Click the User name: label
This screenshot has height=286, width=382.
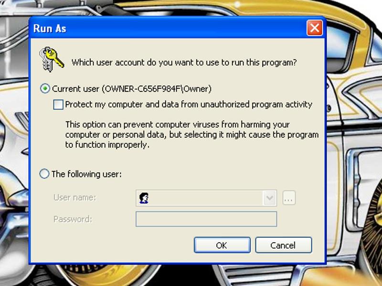[75, 197]
